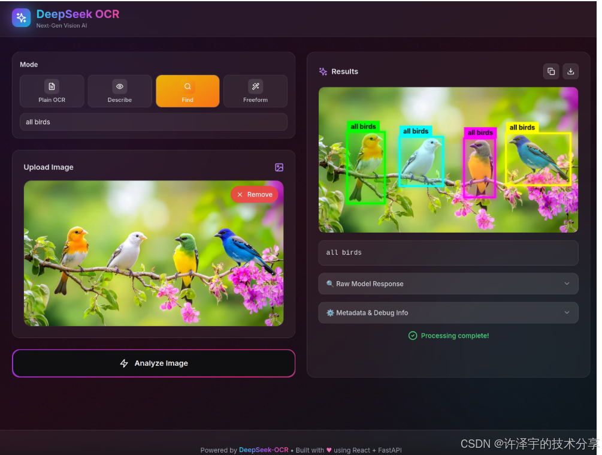
Task: Select the all birds query box under results
Action: tap(448, 252)
